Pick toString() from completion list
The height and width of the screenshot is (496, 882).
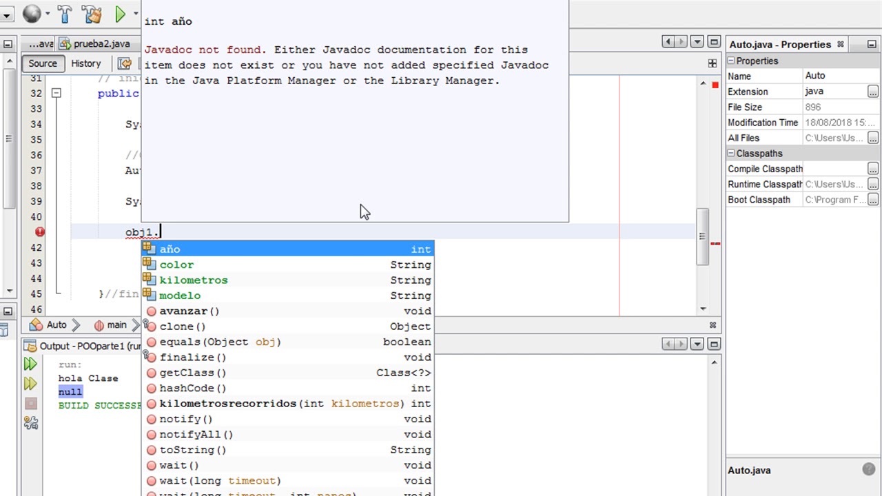[287, 450]
